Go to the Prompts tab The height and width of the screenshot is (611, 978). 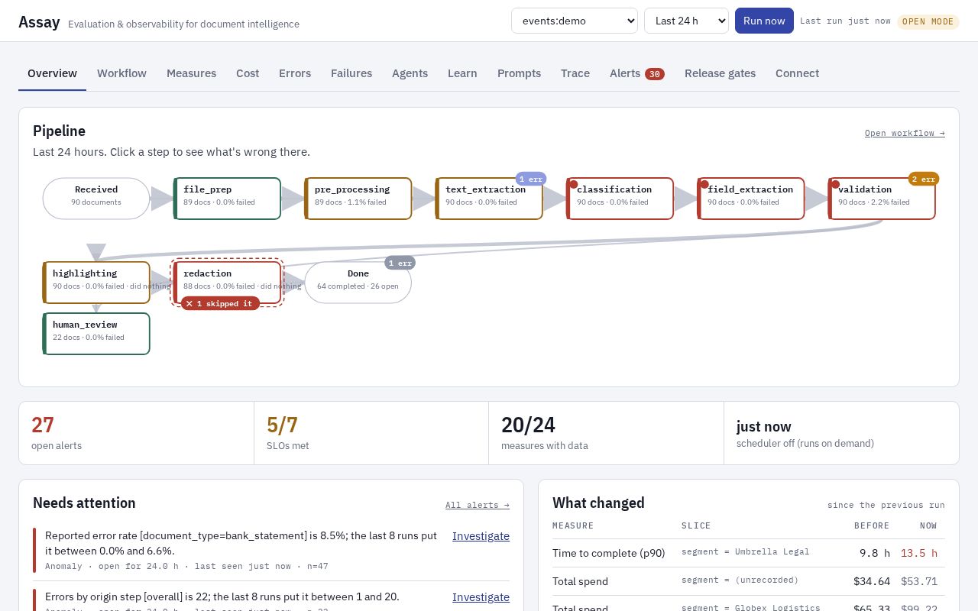519,73
